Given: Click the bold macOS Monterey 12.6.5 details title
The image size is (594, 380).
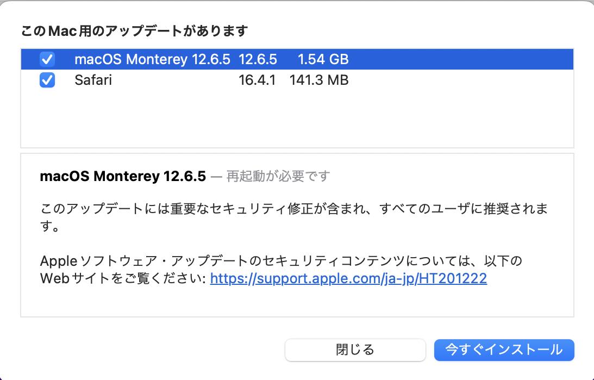Looking at the screenshot, I should pos(123,176).
